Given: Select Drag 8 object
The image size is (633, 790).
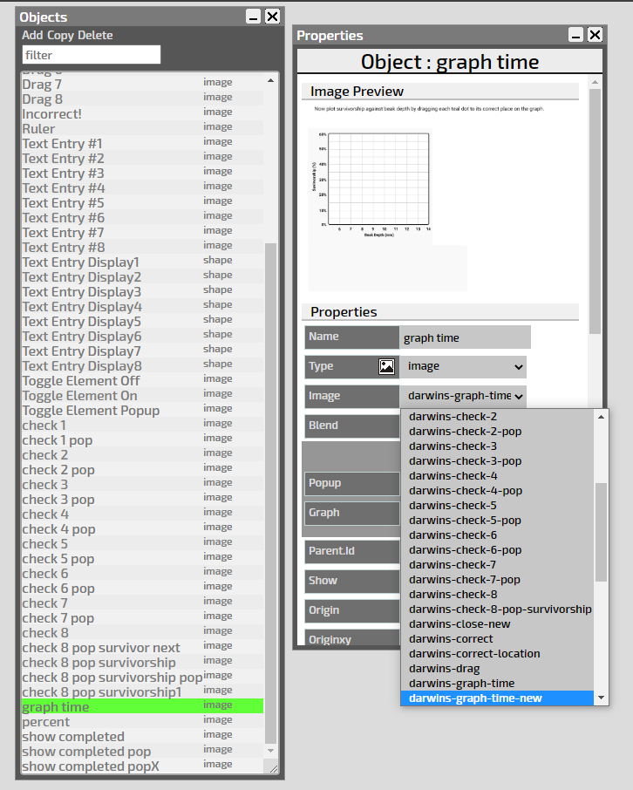Looking at the screenshot, I should (x=142, y=99).
